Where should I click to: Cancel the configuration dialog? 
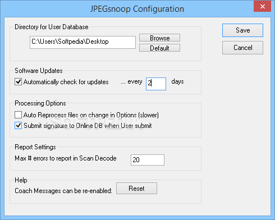(x=242, y=48)
